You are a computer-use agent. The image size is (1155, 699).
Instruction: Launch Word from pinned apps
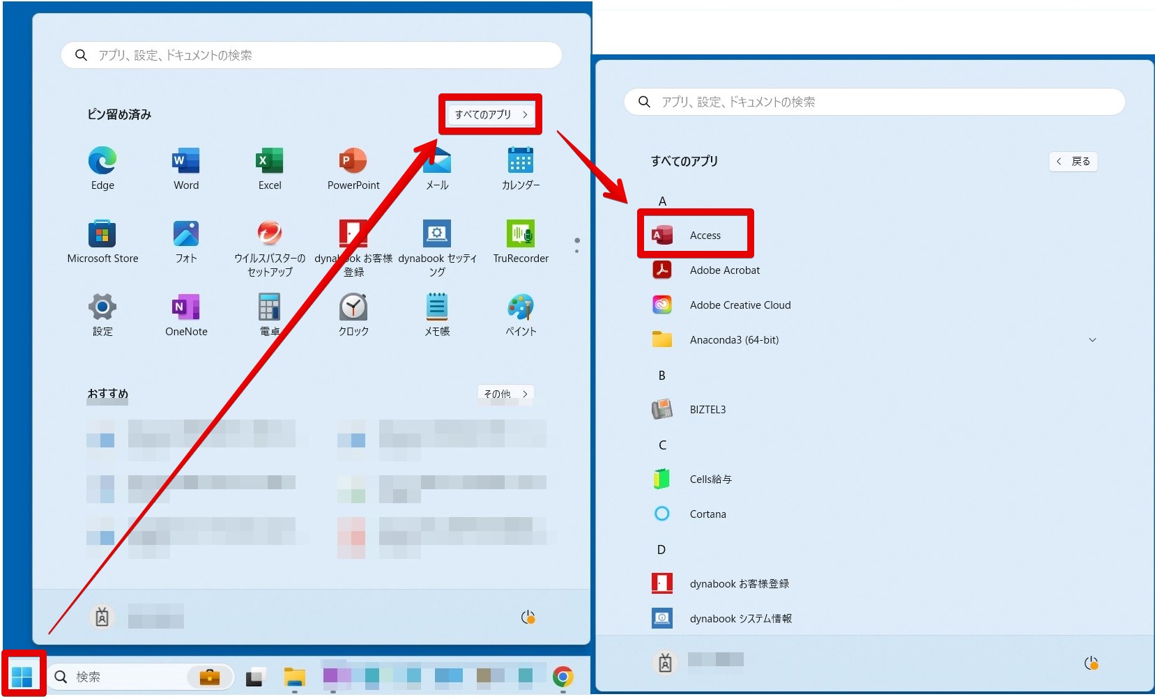(x=186, y=168)
